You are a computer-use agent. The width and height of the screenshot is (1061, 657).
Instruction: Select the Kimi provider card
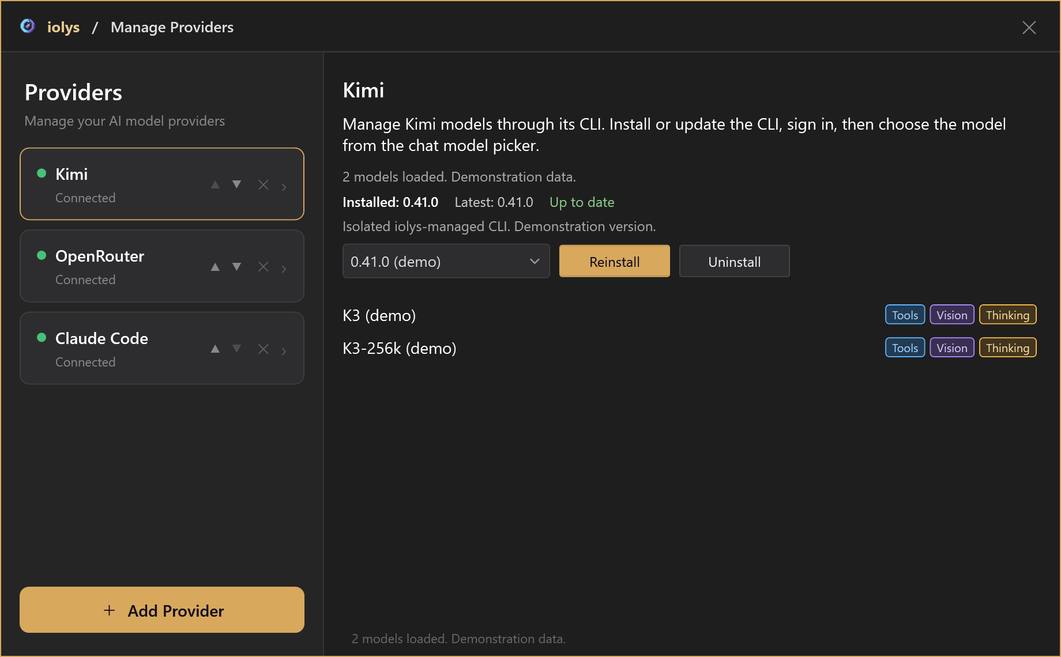(162, 184)
